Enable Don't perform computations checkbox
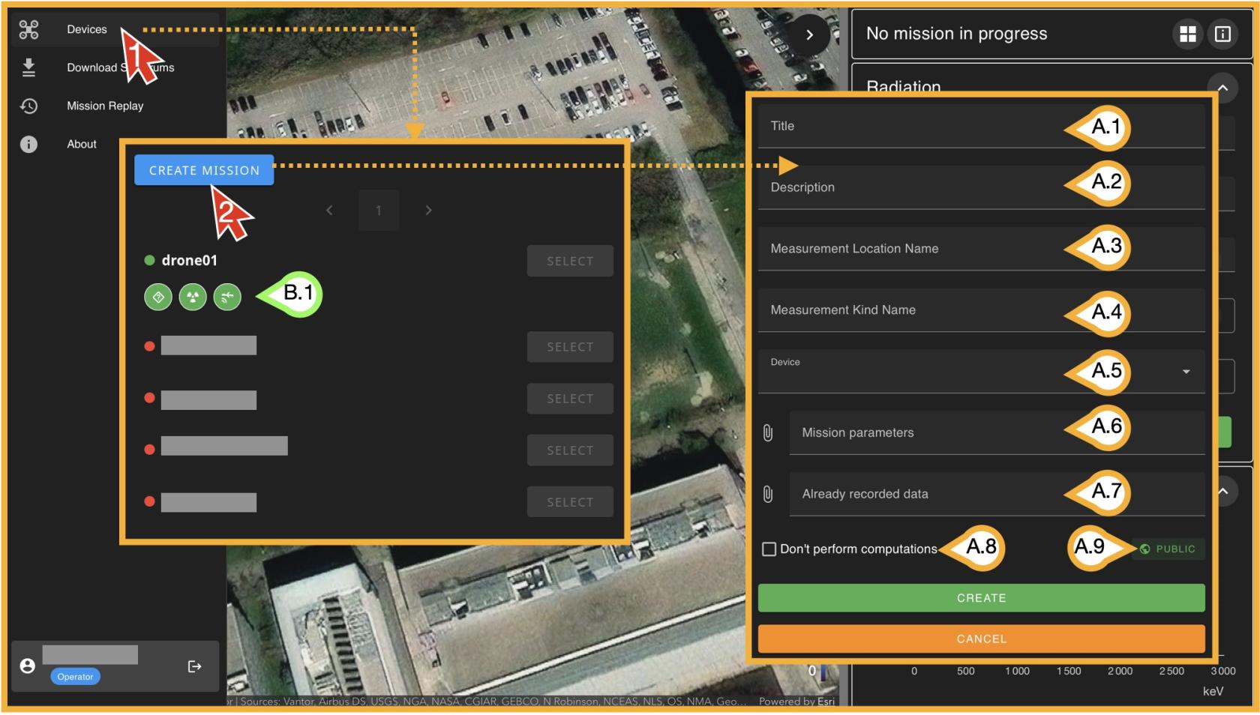The height and width of the screenshot is (715, 1260). 769,549
